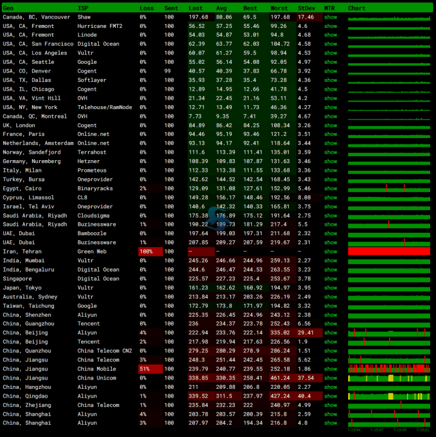Image resolution: width=436 pixels, height=437 pixels.
Task: Click the Avg column header
Action: (221, 8)
